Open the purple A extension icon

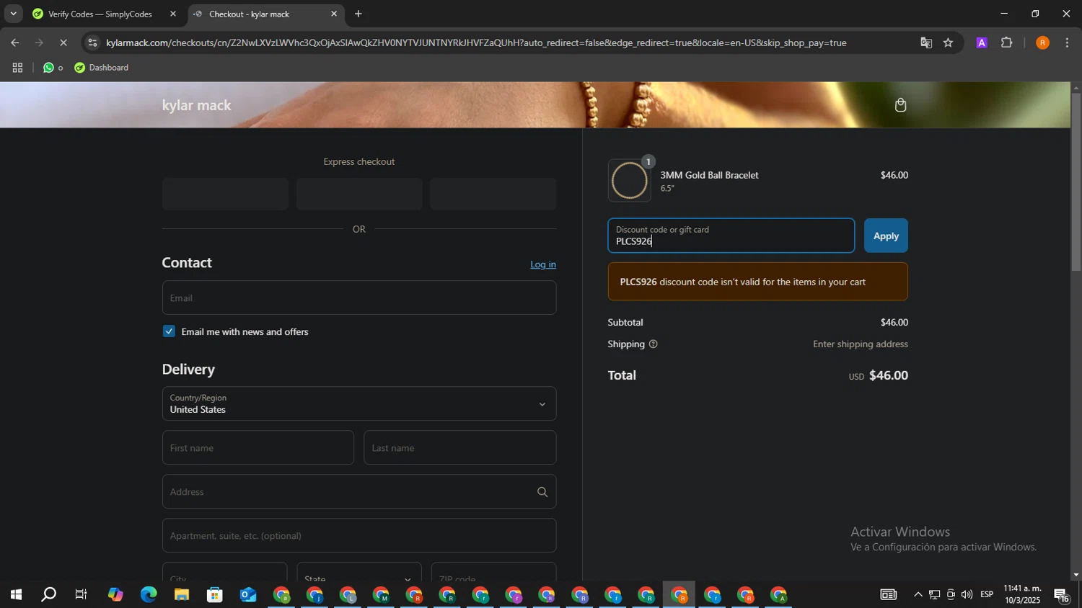[x=982, y=43]
